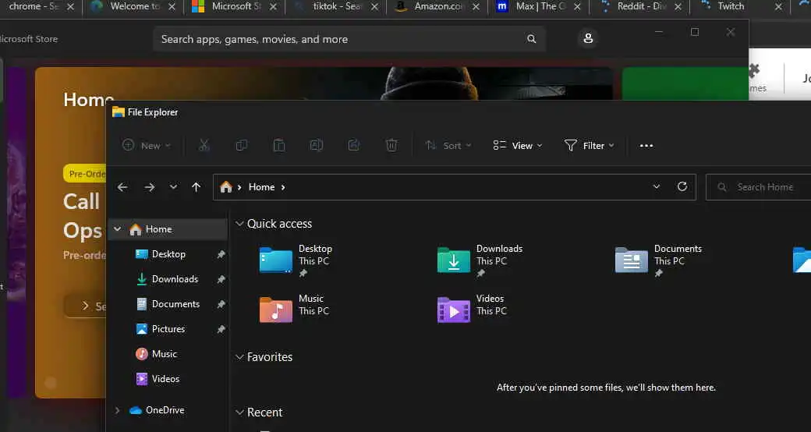Collapse the Favorites section
The image size is (811, 432).
point(239,357)
